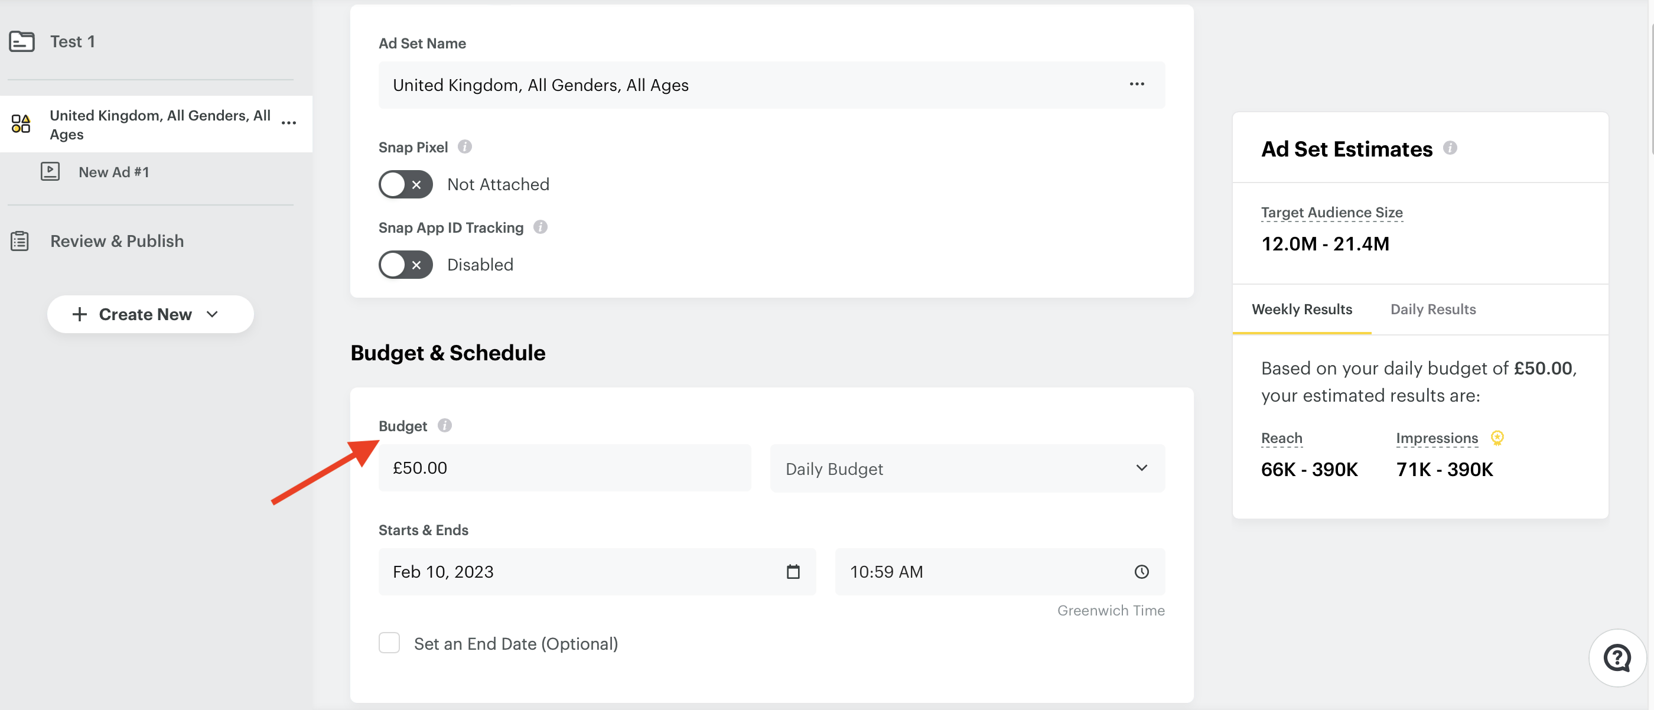Click the 10:59 AM start time field
The width and height of the screenshot is (1654, 710).
999,572
